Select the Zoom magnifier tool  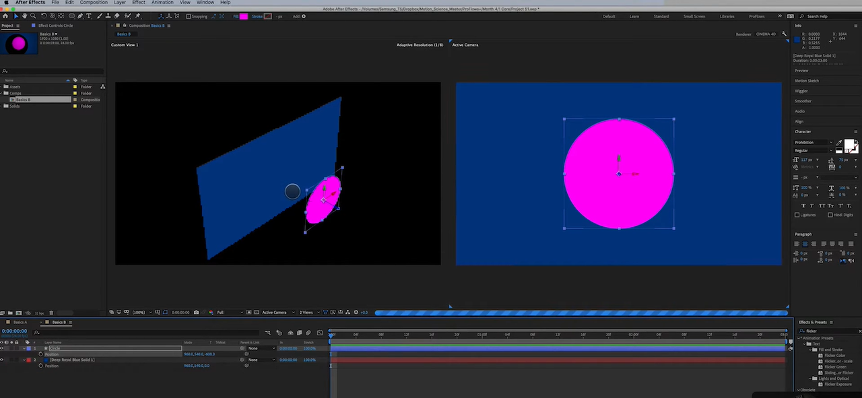(x=33, y=15)
